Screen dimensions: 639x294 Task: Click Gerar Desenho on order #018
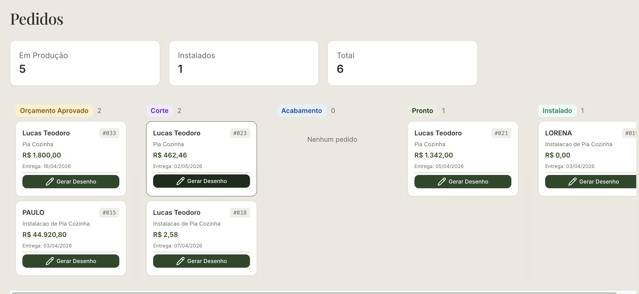tap(202, 261)
